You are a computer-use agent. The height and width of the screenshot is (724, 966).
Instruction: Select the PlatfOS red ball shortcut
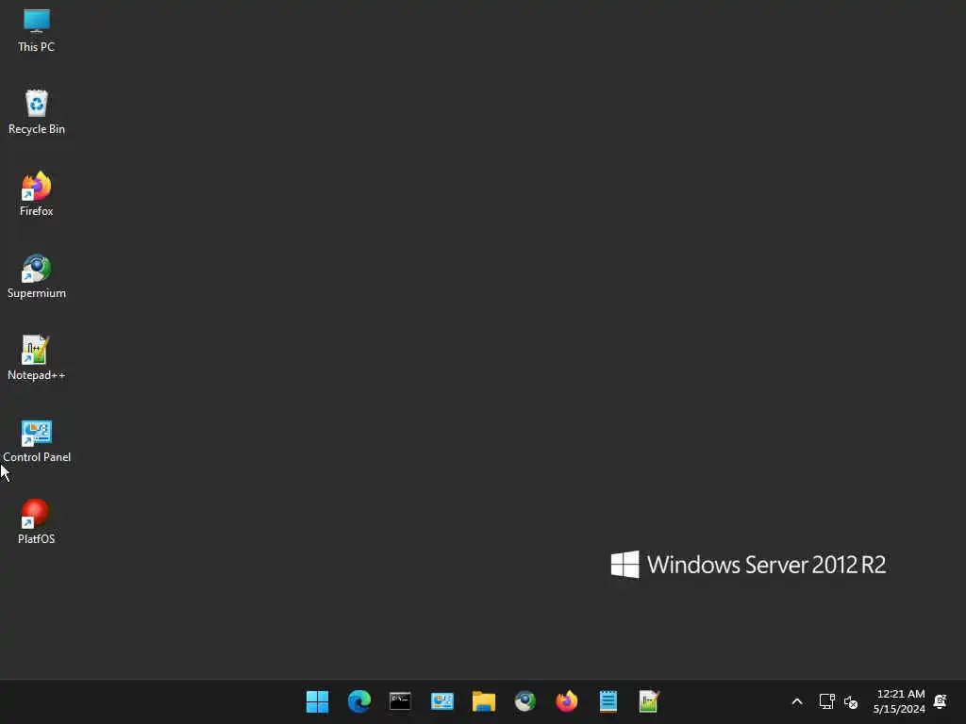pyautogui.click(x=37, y=522)
